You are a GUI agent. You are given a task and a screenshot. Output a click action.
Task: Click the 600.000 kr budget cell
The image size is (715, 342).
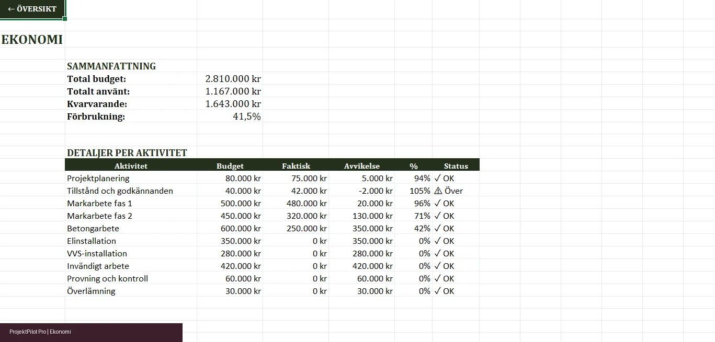click(x=241, y=228)
